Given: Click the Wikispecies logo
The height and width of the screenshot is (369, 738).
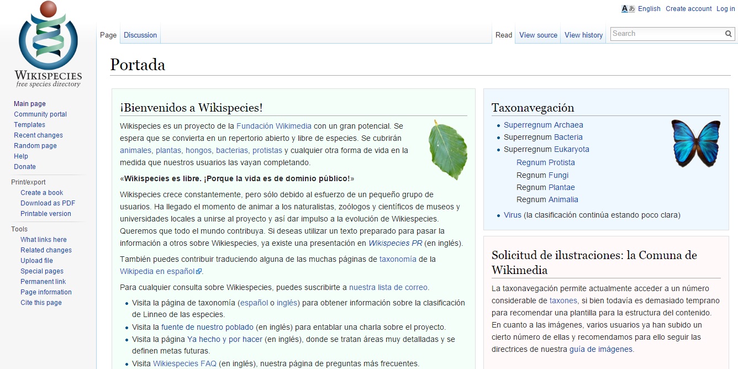Looking at the screenshot, I should [48, 45].
